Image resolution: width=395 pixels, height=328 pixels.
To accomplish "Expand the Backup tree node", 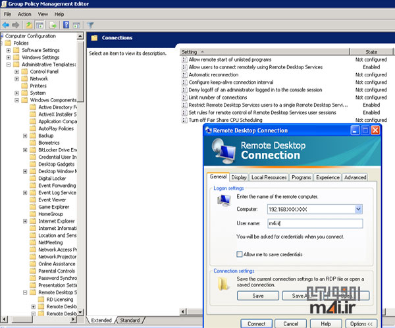I will point(25,136).
